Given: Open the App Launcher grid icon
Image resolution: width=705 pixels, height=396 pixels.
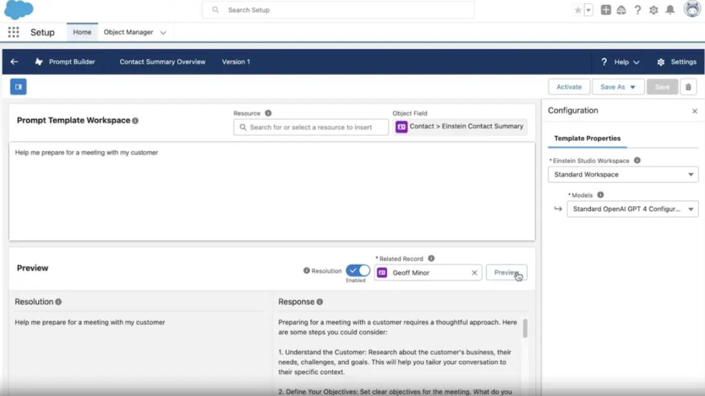Looking at the screenshot, I should coord(14,32).
